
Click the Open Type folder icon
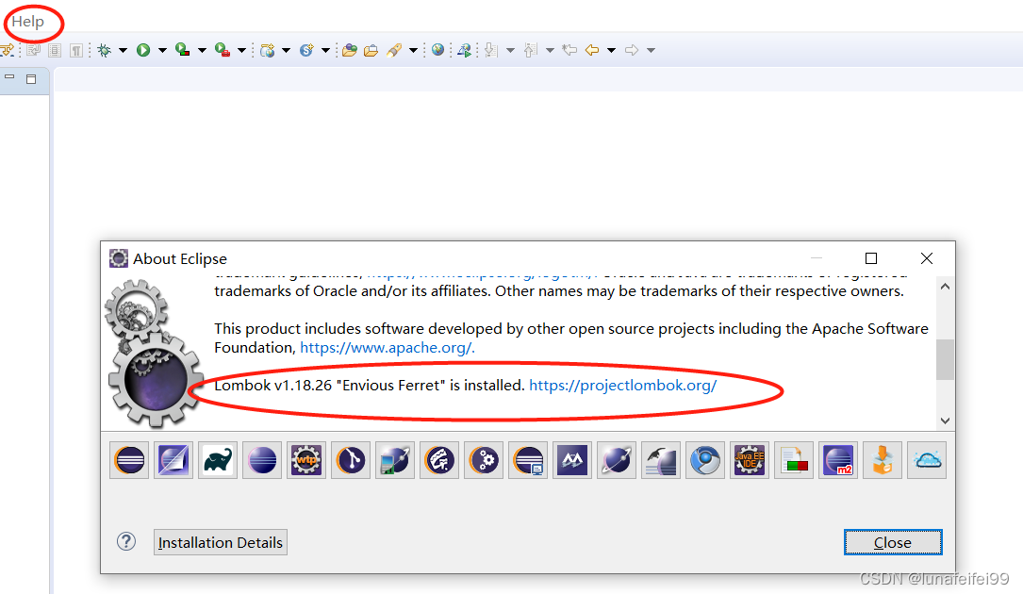coord(350,50)
